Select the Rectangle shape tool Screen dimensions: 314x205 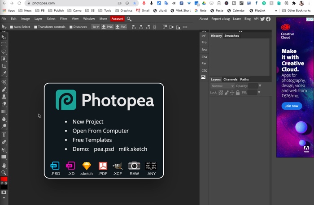[4, 157]
